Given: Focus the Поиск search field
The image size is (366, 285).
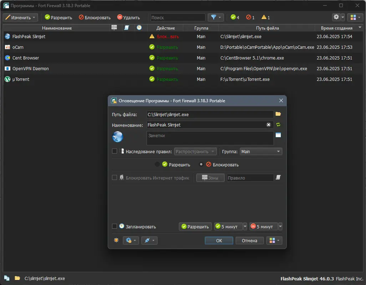Looking at the screenshot, I should (x=178, y=17).
